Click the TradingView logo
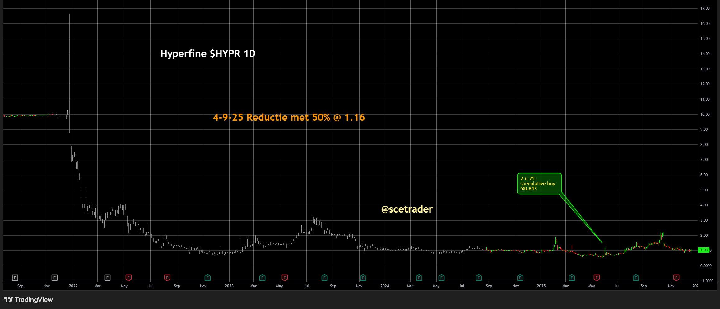The width and height of the screenshot is (720, 309). 28,300
